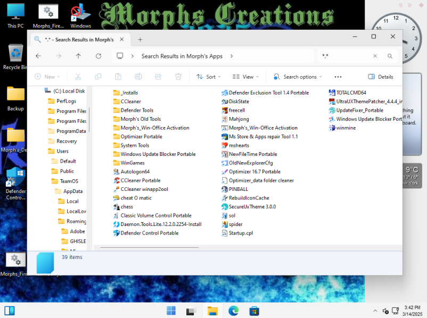Select SecureUxTheme 3.0.0 file
The height and width of the screenshot is (318, 427).
coord(249,207)
